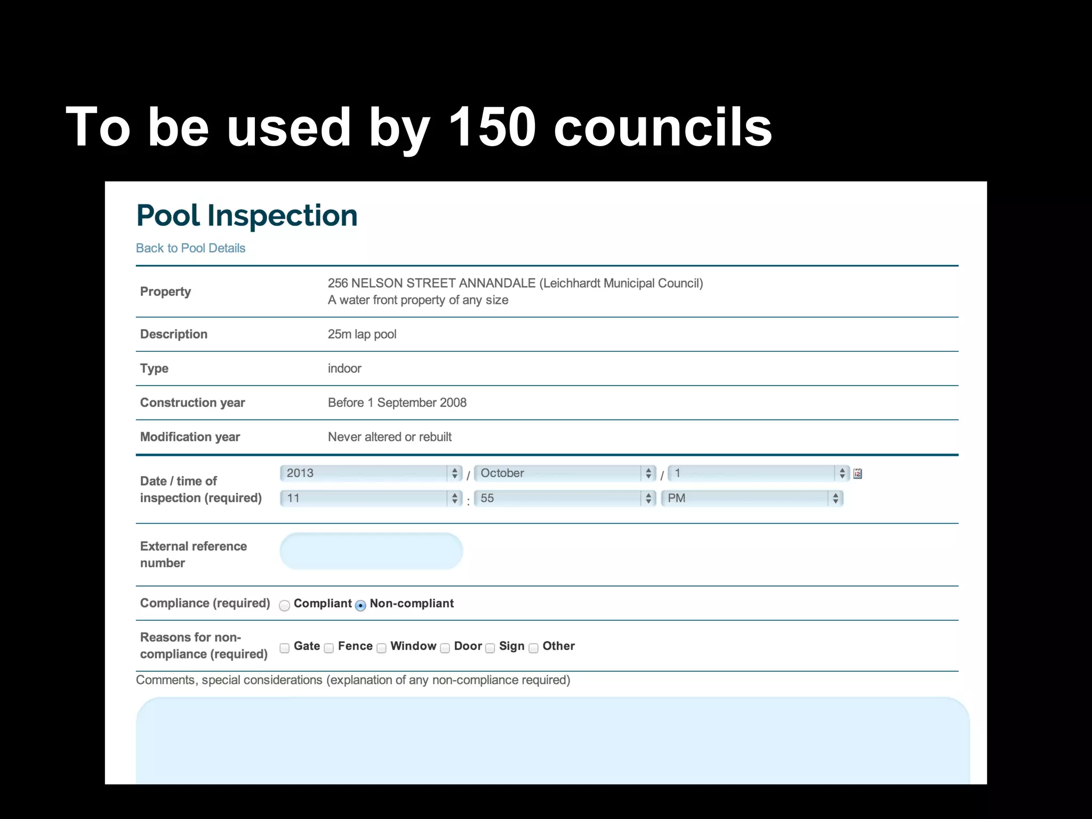Screen dimensions: 1092x819
Task: Select the Compliance (required) label
Action: point(205,603)
